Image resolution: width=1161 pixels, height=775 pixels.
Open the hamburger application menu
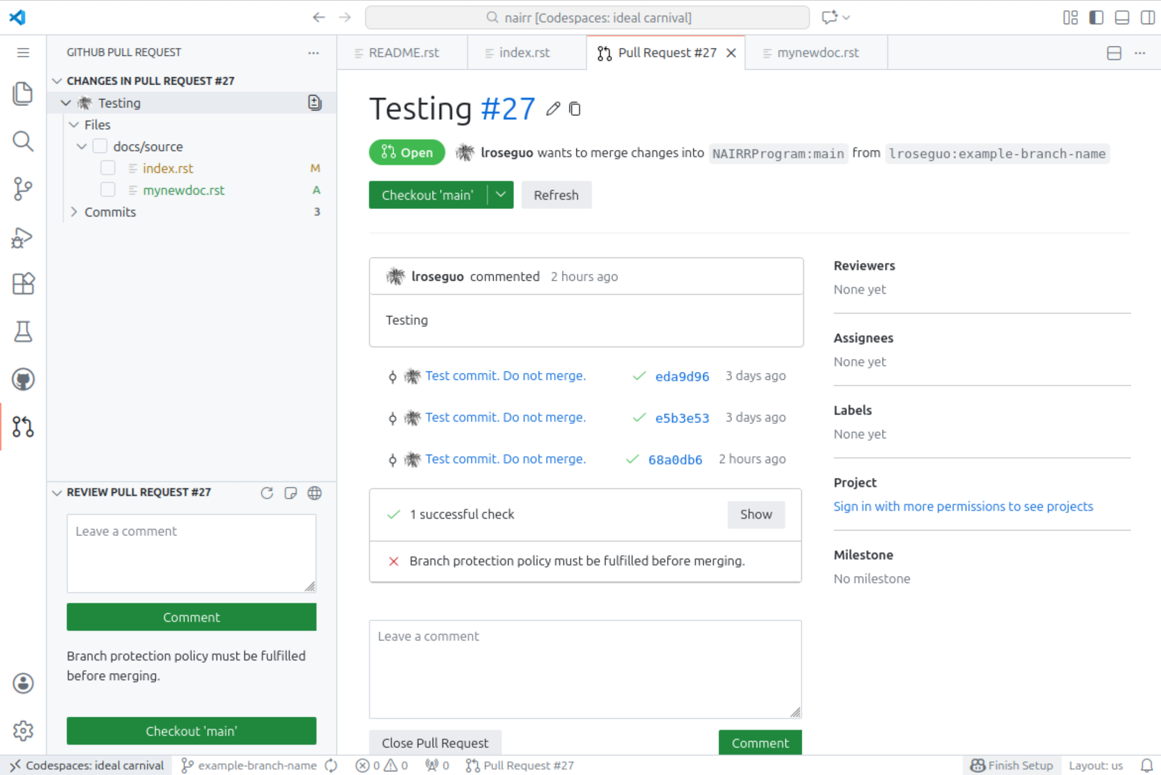(23, 53)
